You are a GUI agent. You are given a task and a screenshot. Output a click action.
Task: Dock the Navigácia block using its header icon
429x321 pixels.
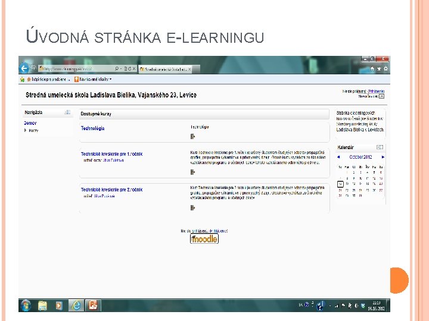click(x=67, y=112)
